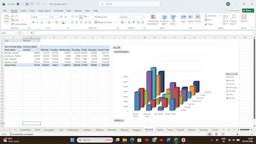Switch to Page Break Preview view
This screenshot has width=256, height=144.
(x=223, y=134)
